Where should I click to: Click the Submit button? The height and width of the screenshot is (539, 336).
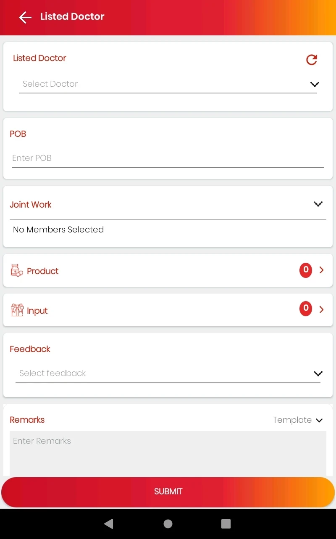point(168,491)
